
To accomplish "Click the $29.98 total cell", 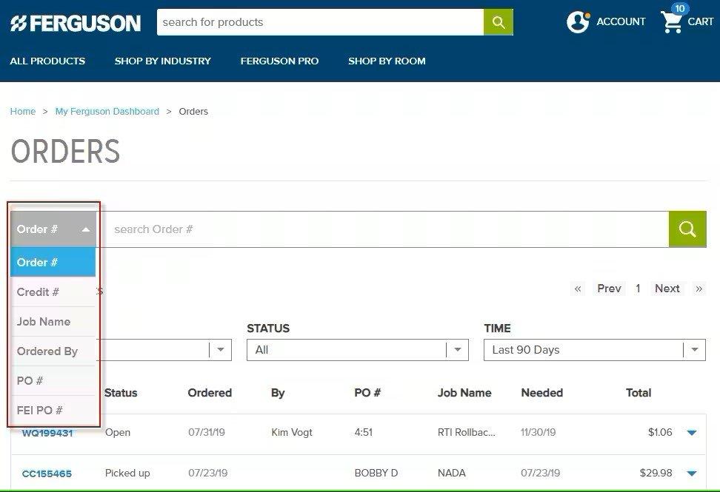I will tap(656, 473).
